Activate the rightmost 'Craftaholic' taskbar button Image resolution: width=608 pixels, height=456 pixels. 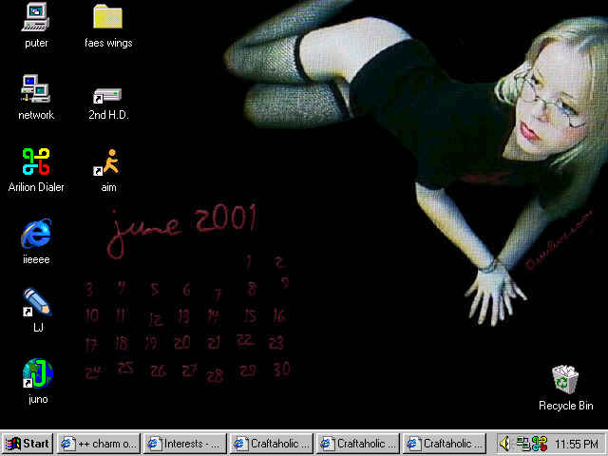tap(444, 443)
